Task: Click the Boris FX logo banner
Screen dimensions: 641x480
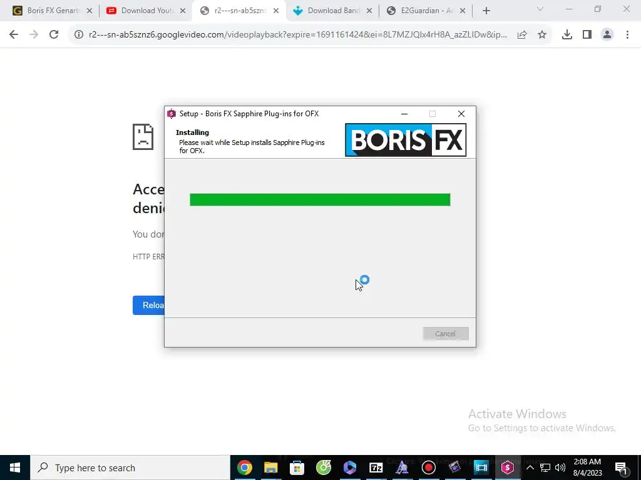Action: pyautogui.click(x=406, y=140)
